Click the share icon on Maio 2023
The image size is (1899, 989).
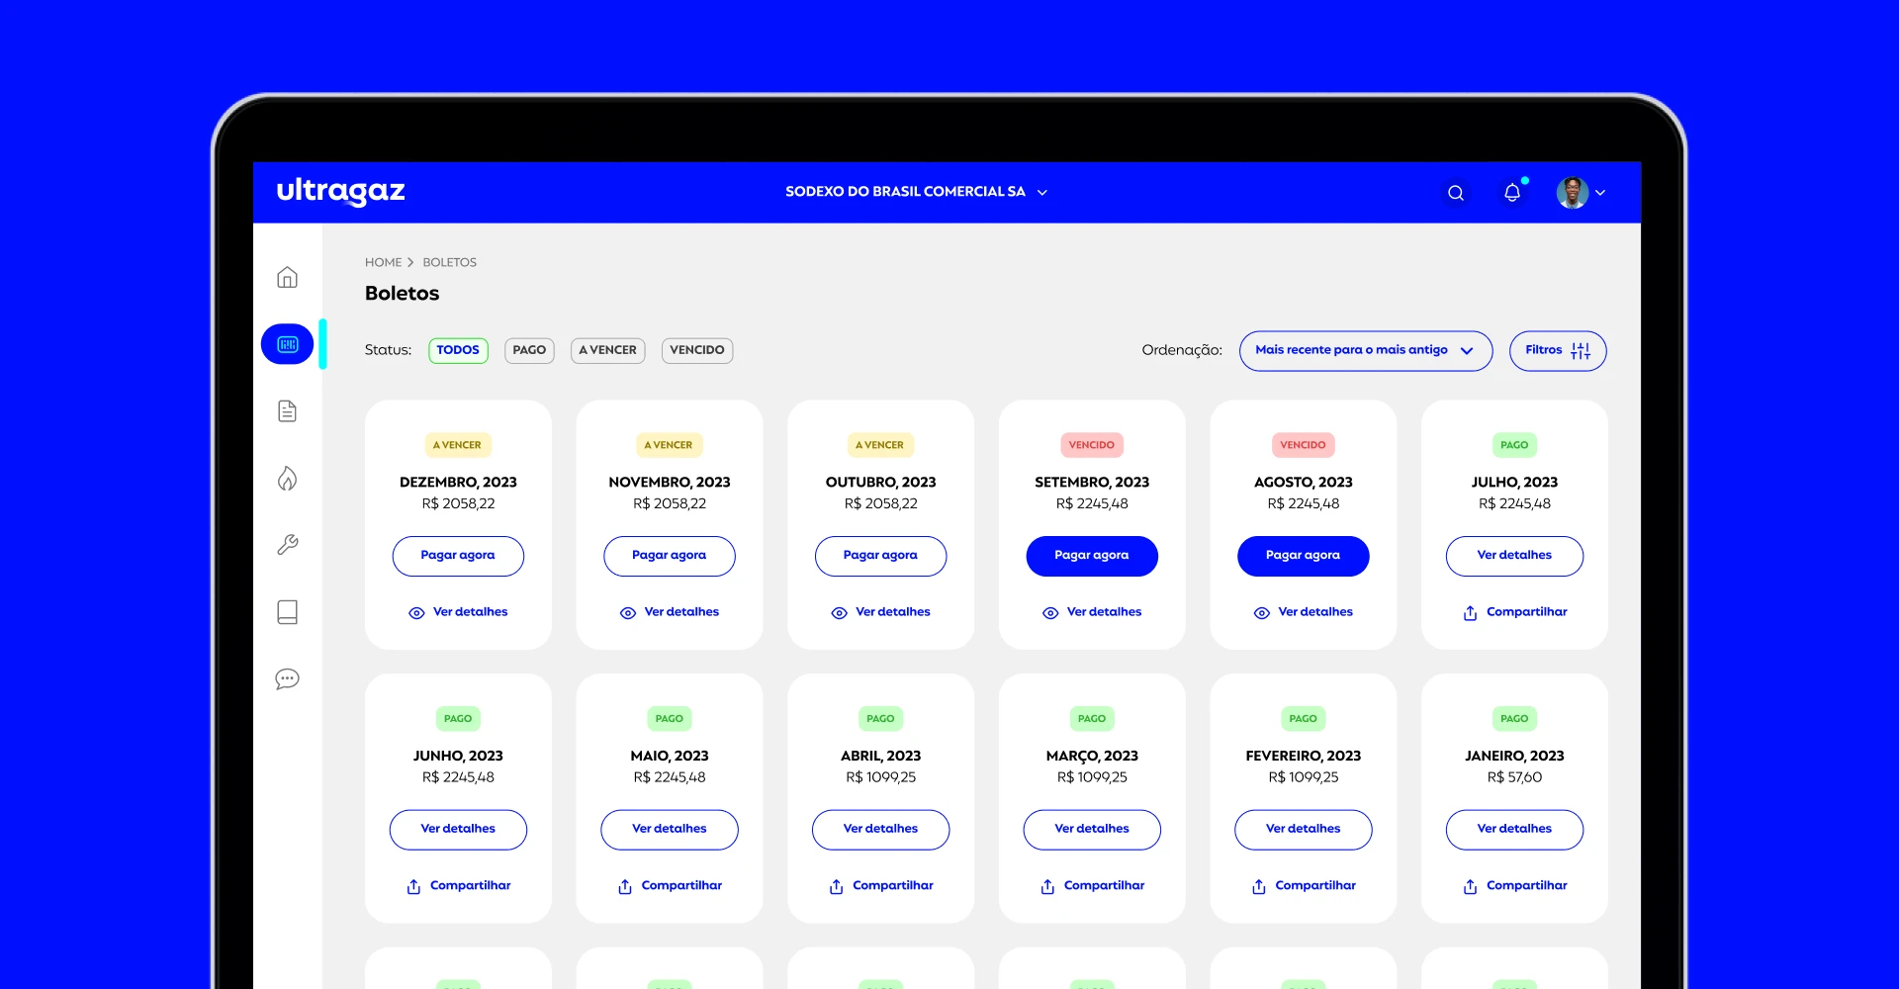(x=625, y=887)
